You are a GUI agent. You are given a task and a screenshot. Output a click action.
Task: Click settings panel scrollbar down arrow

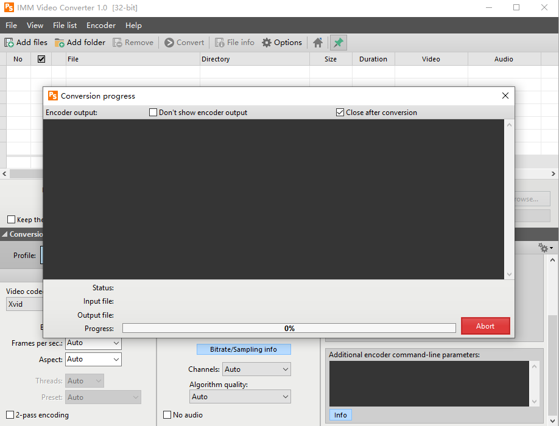tap(552, 421)
